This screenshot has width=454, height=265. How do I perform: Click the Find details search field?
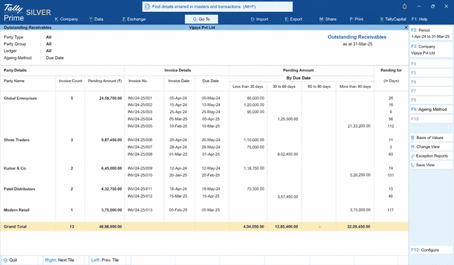(217, 6)
